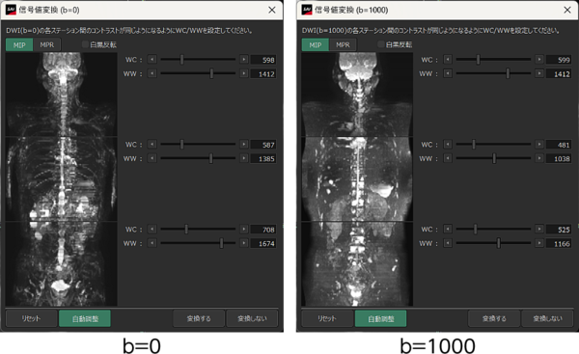The image size is (579, 354).
Task: Click the WW value field showing 1674
Action: click(263, 244)
